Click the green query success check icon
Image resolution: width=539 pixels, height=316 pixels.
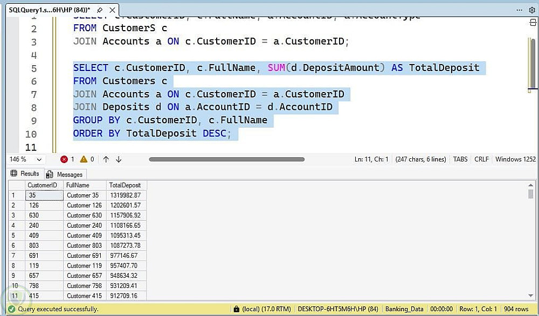pyautogui.click(x=11, y=309)
